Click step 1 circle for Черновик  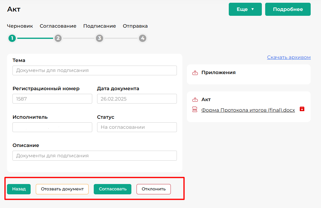[x=12, y=38]
